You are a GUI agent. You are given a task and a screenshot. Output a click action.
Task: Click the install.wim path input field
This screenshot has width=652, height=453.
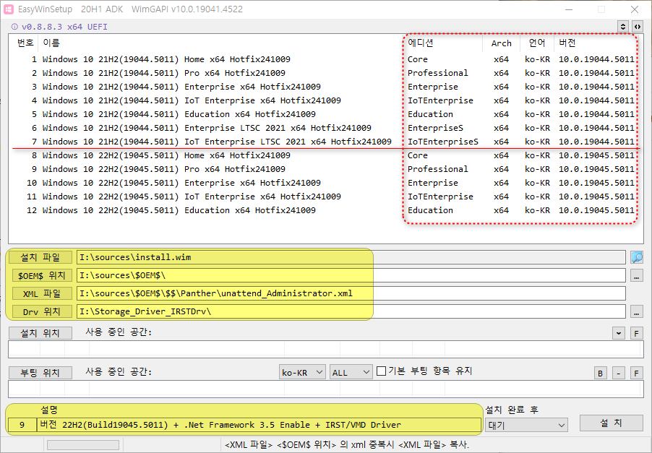[x=351, y=257]
